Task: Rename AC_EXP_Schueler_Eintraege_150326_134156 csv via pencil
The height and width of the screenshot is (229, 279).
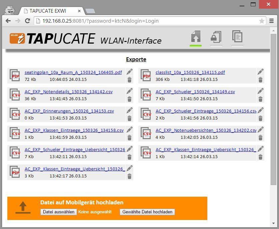Action: click(x=260, y=111)
